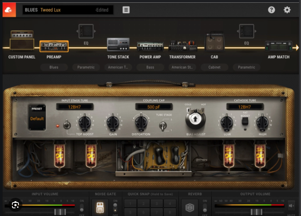Open the Blues preamp type dropdown
Screen dimensions: 301x216
(x=54, y=67)
